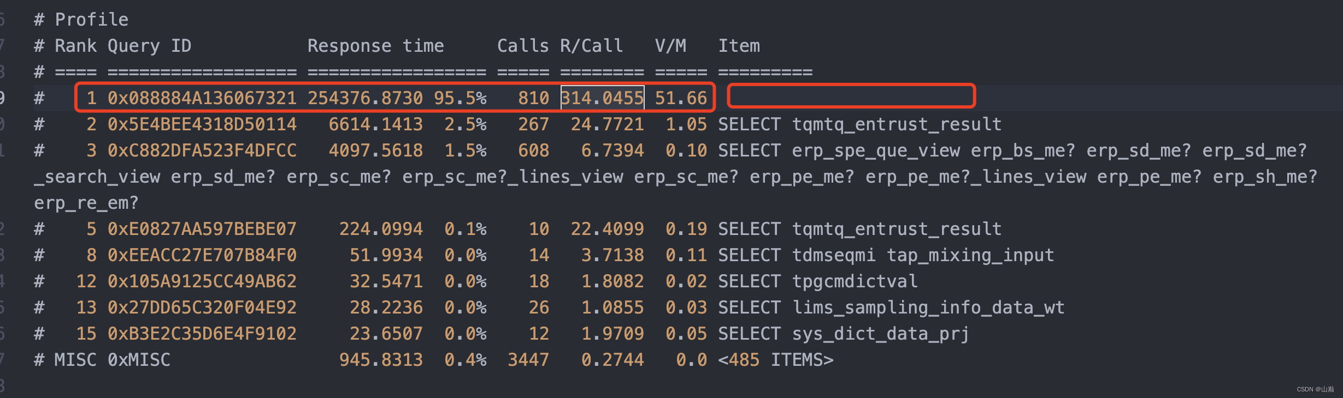The width and height of the screenshot is (1343, 398).
Task: Click the 'Item' column header
Action: click(739, 46)
